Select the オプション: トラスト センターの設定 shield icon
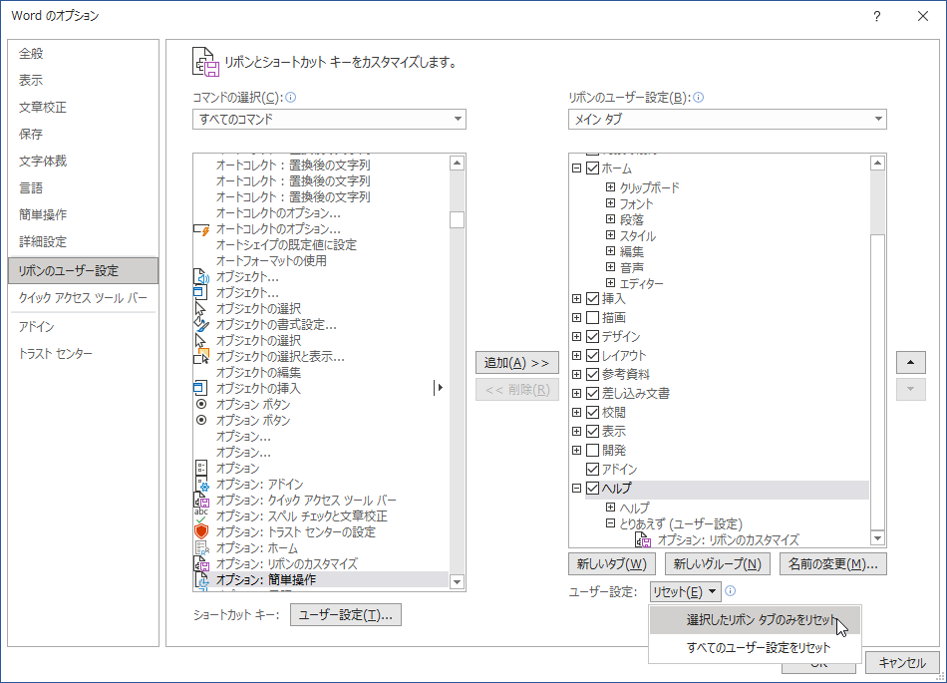The height and width of the screenshot is (683, 947). click(201, 531)
